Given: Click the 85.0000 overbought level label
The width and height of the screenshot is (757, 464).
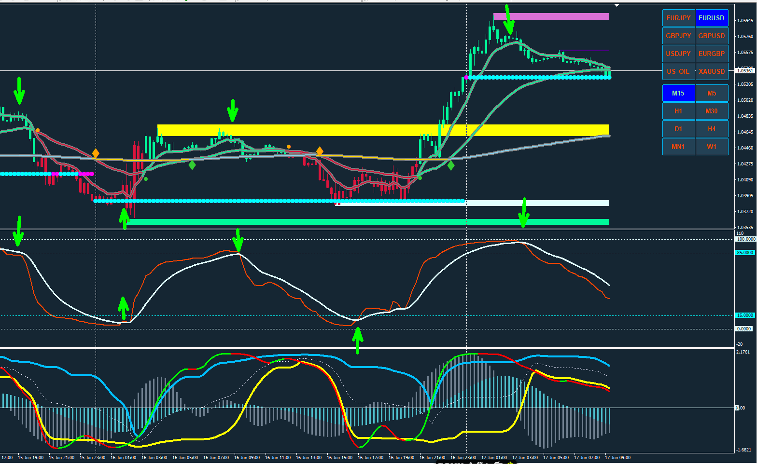Looking at the screenshot, I should (745, 253).
